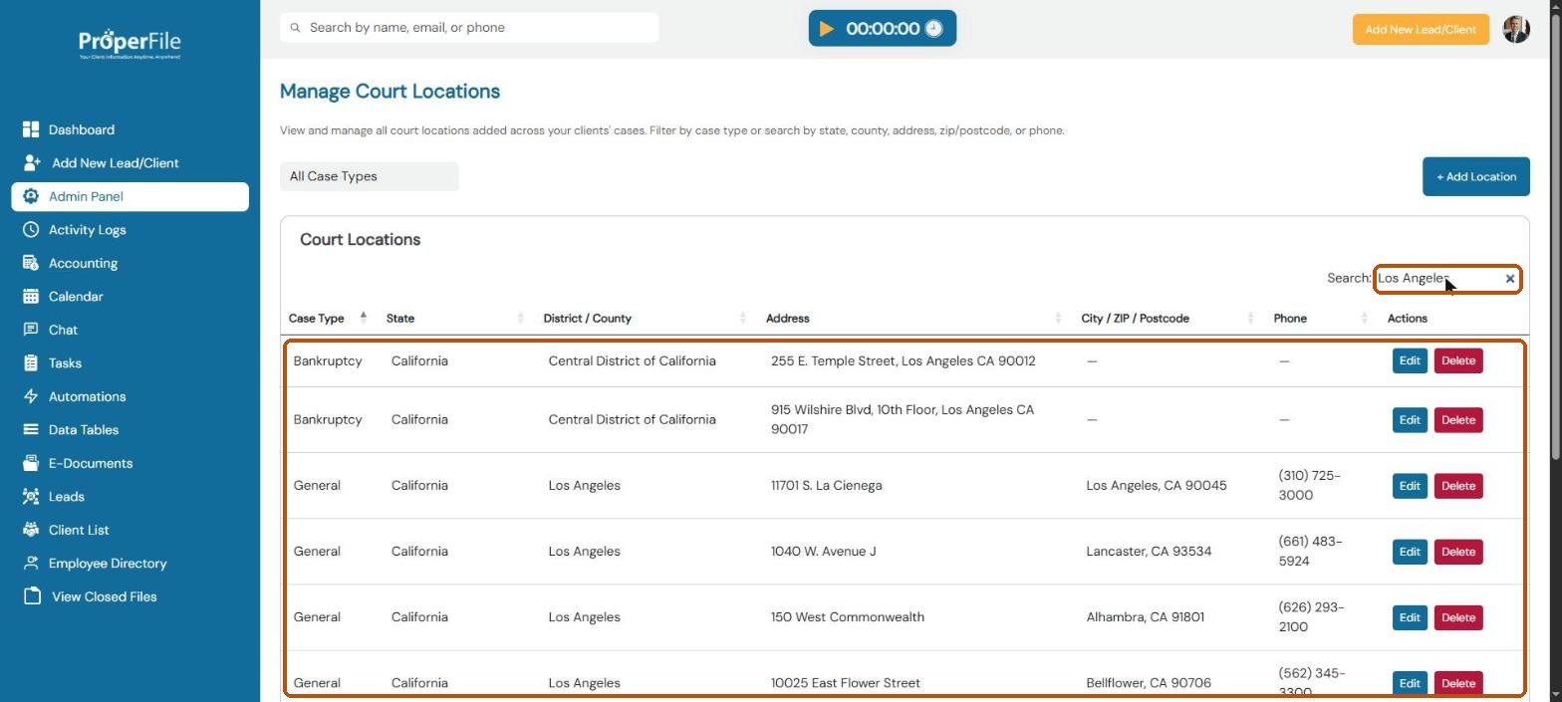
Task: Open the user profile avatar
Action: coord(1516,29)
